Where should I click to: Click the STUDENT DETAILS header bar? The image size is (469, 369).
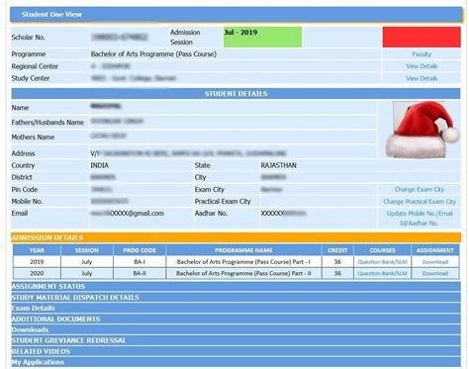[235, 94]
